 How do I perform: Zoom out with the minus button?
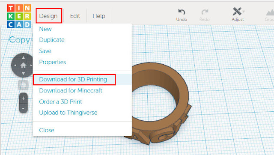tap(23, 108)
